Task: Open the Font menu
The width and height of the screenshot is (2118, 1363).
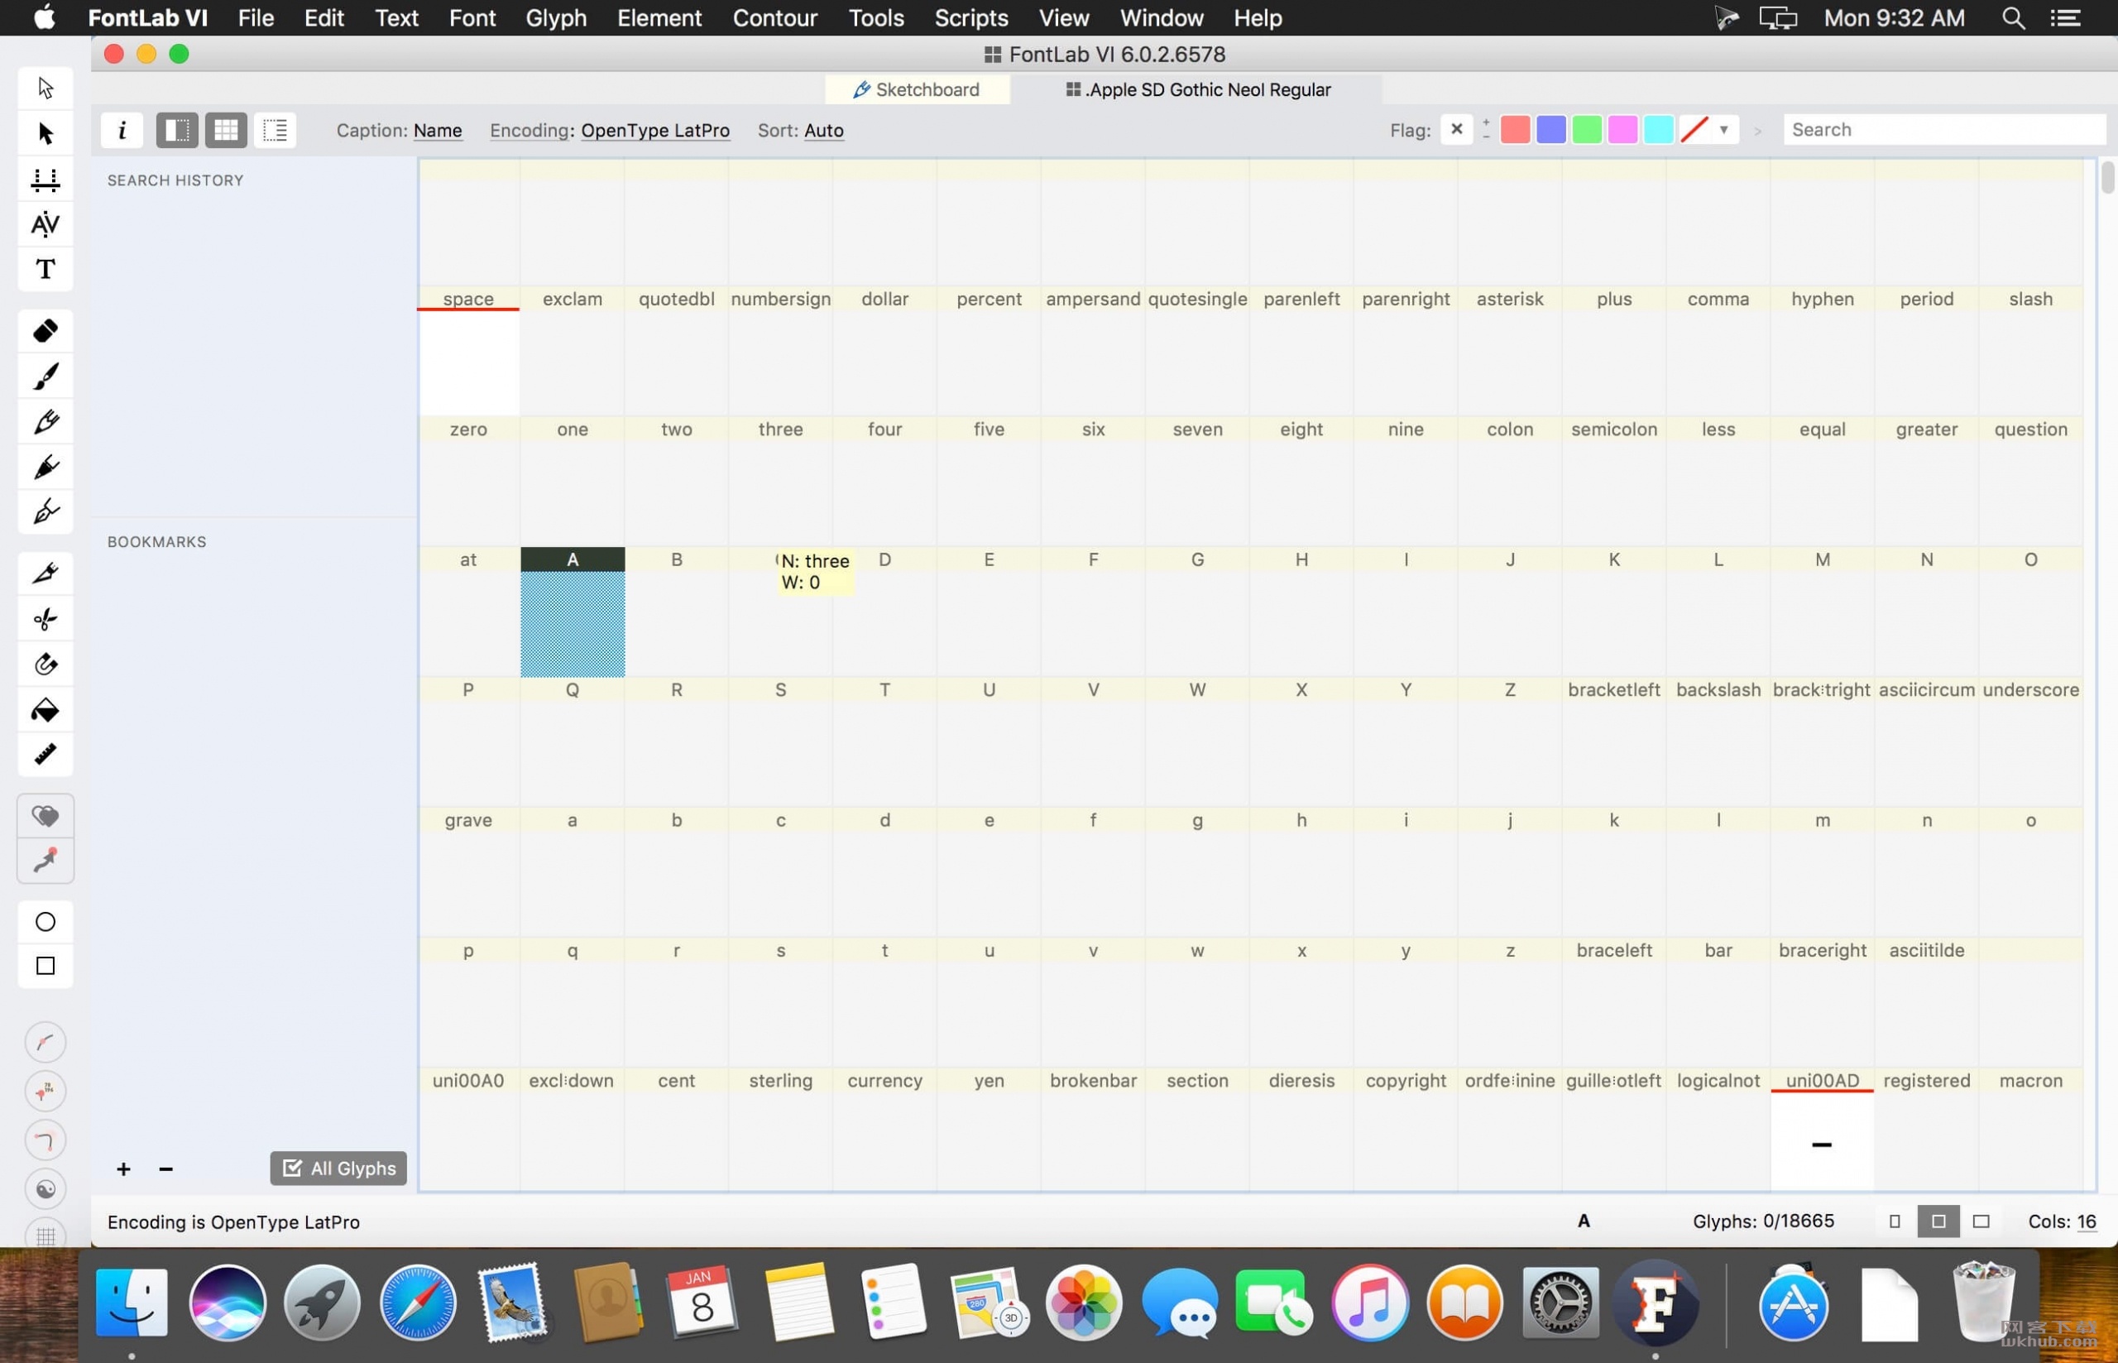Action: 472,17
